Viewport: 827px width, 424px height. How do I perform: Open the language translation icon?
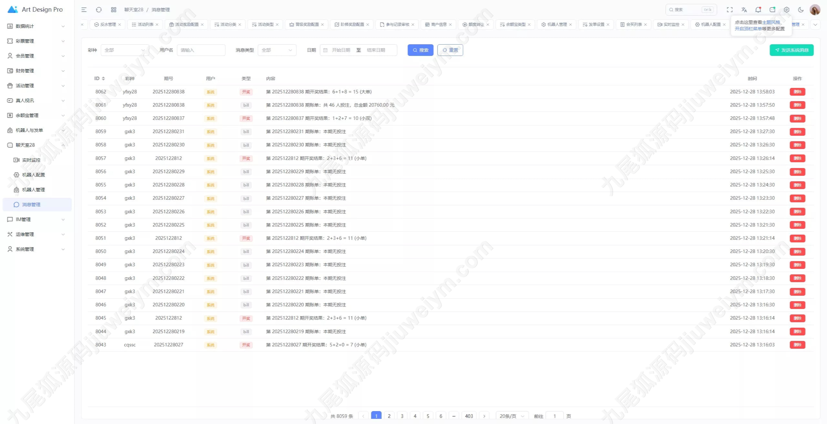pos(744,10)
